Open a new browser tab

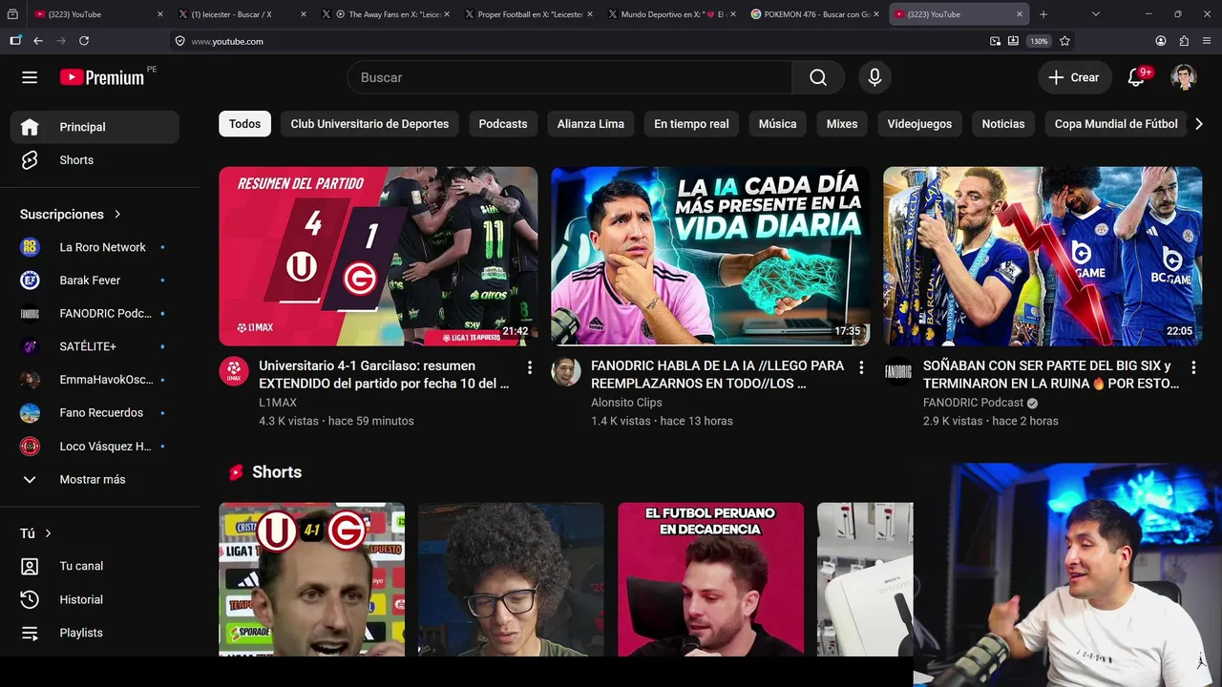tap(1043, 14)
